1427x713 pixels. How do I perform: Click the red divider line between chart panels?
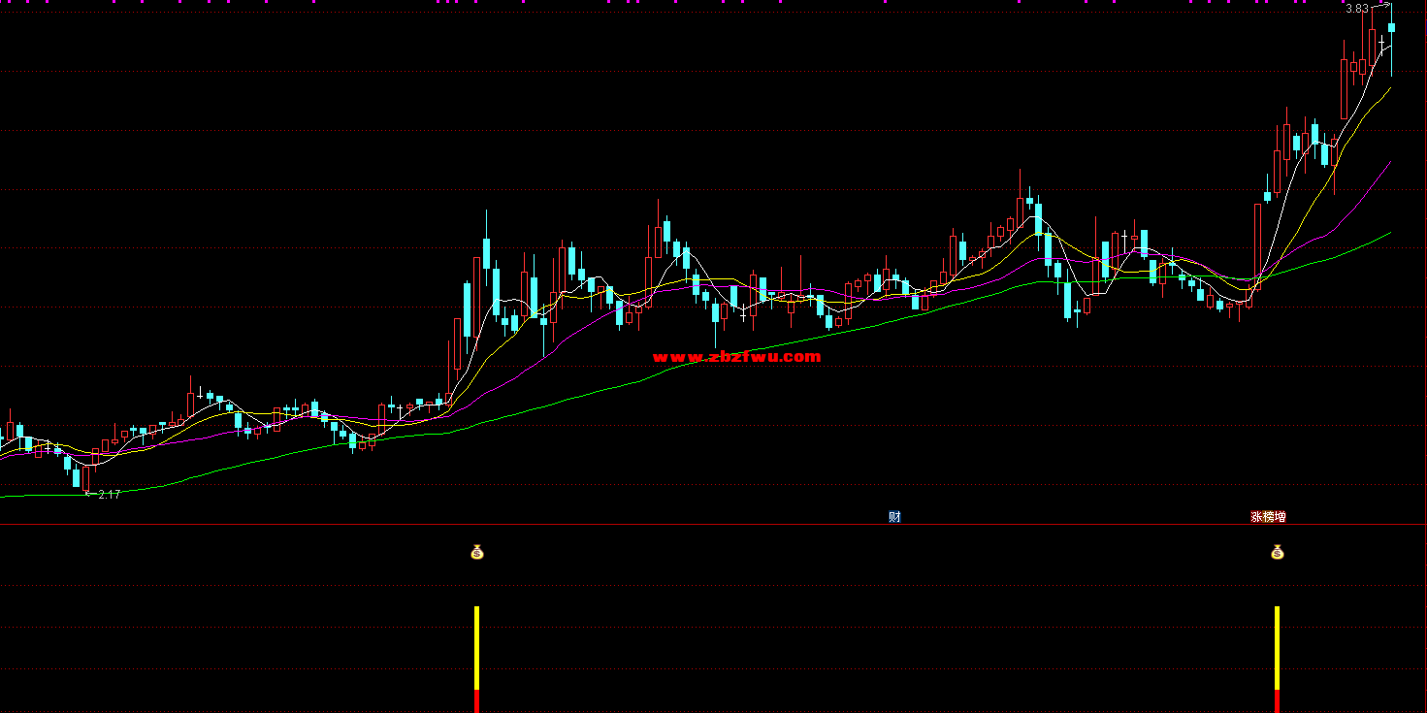[x=679, y=525]
